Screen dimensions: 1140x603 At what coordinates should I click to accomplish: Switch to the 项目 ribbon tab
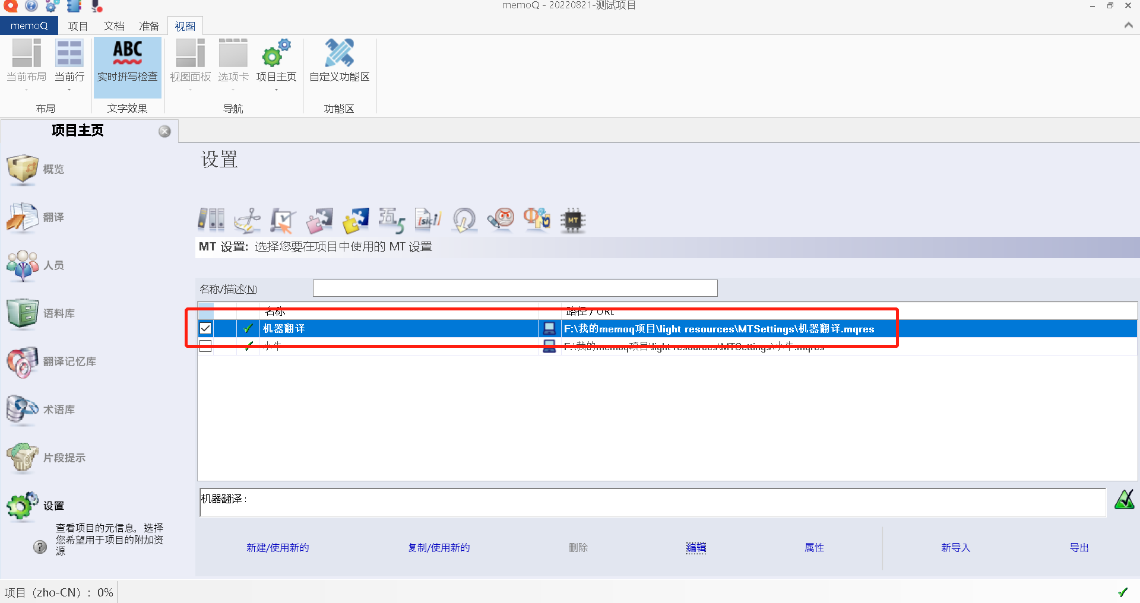pyautogui.click(x=78, y=26)
